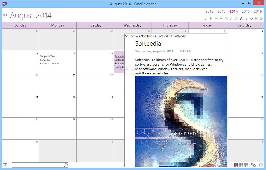Select the highlighted year 2014

(234, 11)
